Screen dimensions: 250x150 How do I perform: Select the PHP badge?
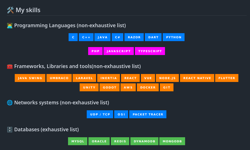click(96, 51)
